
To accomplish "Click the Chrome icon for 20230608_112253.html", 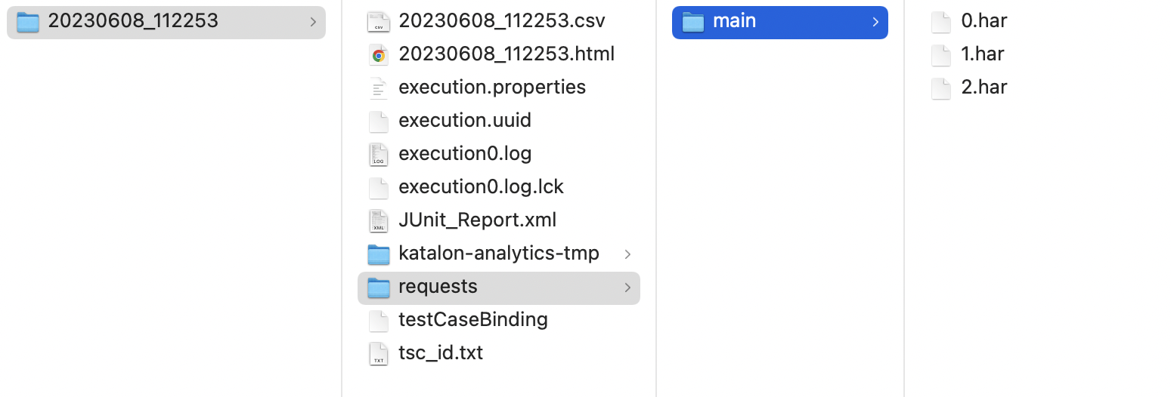I will [x=379, y=55].
